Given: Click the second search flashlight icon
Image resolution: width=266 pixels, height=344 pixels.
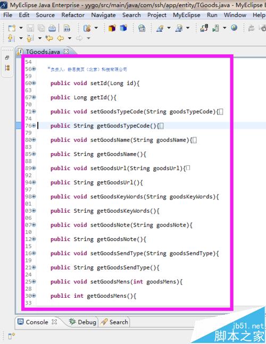Looking at the screenshot, I should tap(179, 28).
